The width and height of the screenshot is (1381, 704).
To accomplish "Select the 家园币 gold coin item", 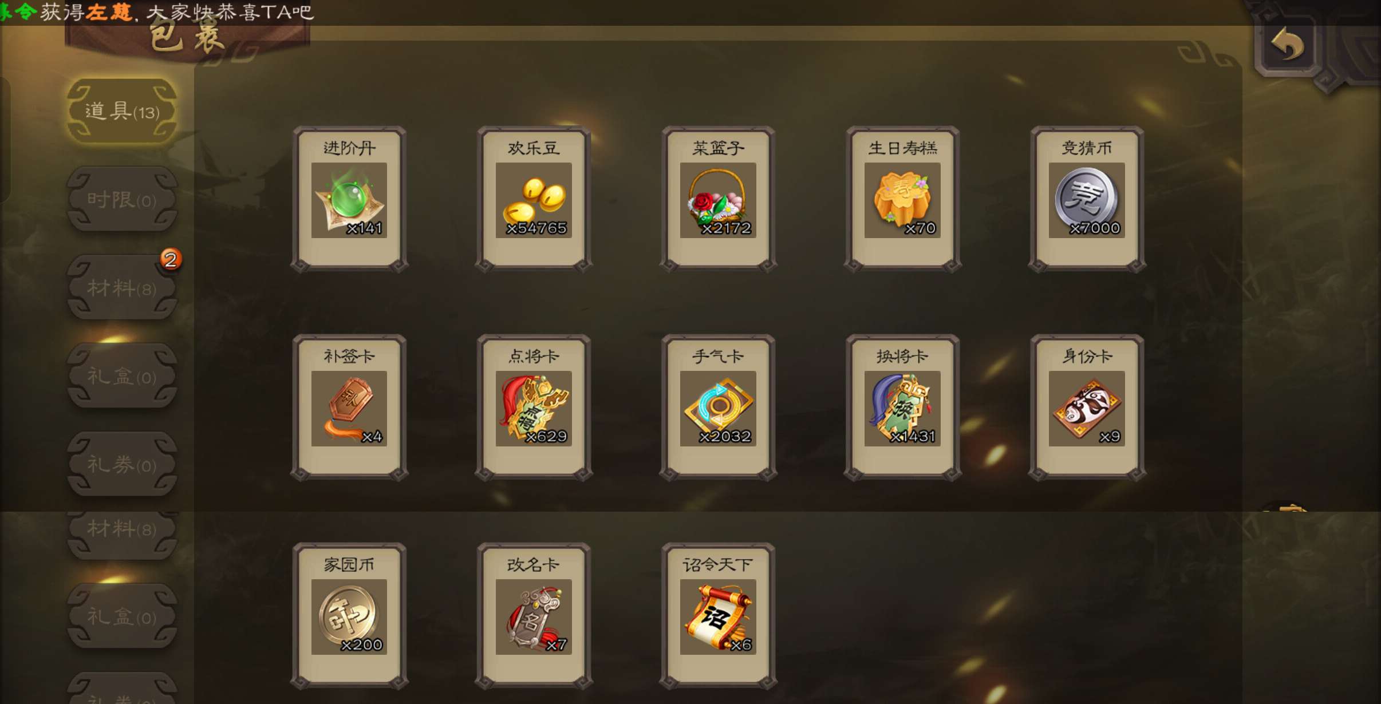I will click(349, 615).
